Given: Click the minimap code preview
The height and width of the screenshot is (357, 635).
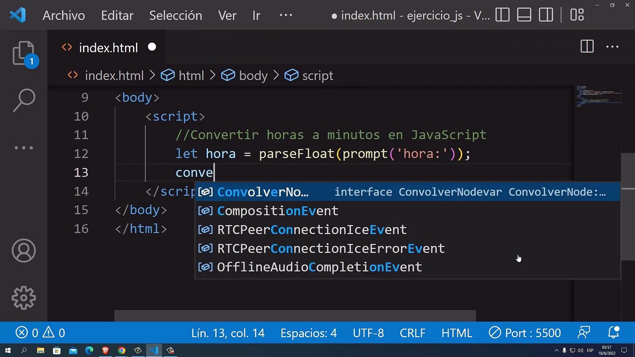Looking at the screenshot, I should pos(598,96).
